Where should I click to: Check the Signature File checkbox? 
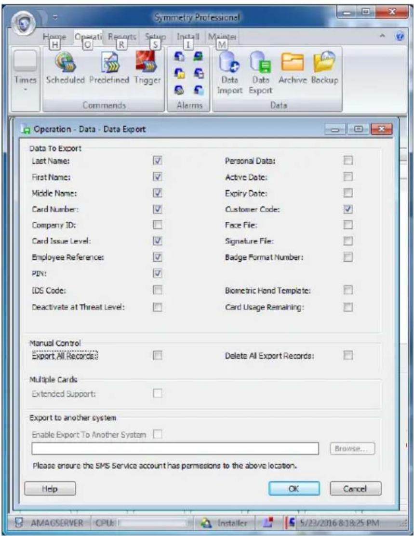click(x=347, y=241)
